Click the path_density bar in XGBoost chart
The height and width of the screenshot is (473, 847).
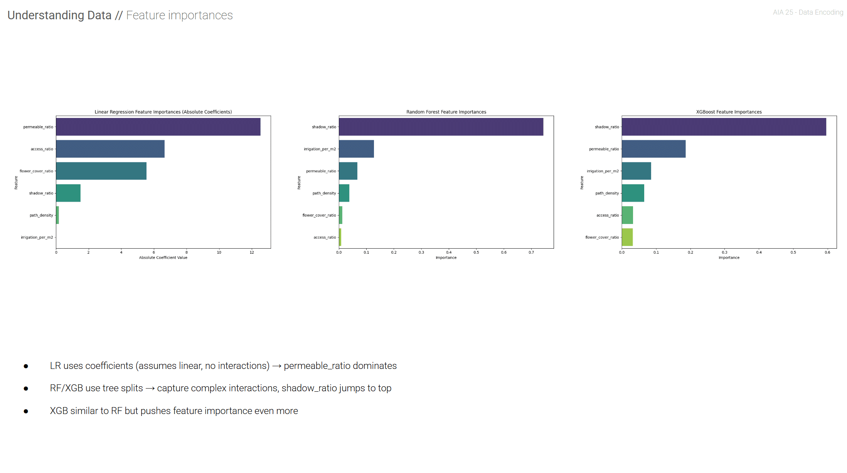[633, 193]
